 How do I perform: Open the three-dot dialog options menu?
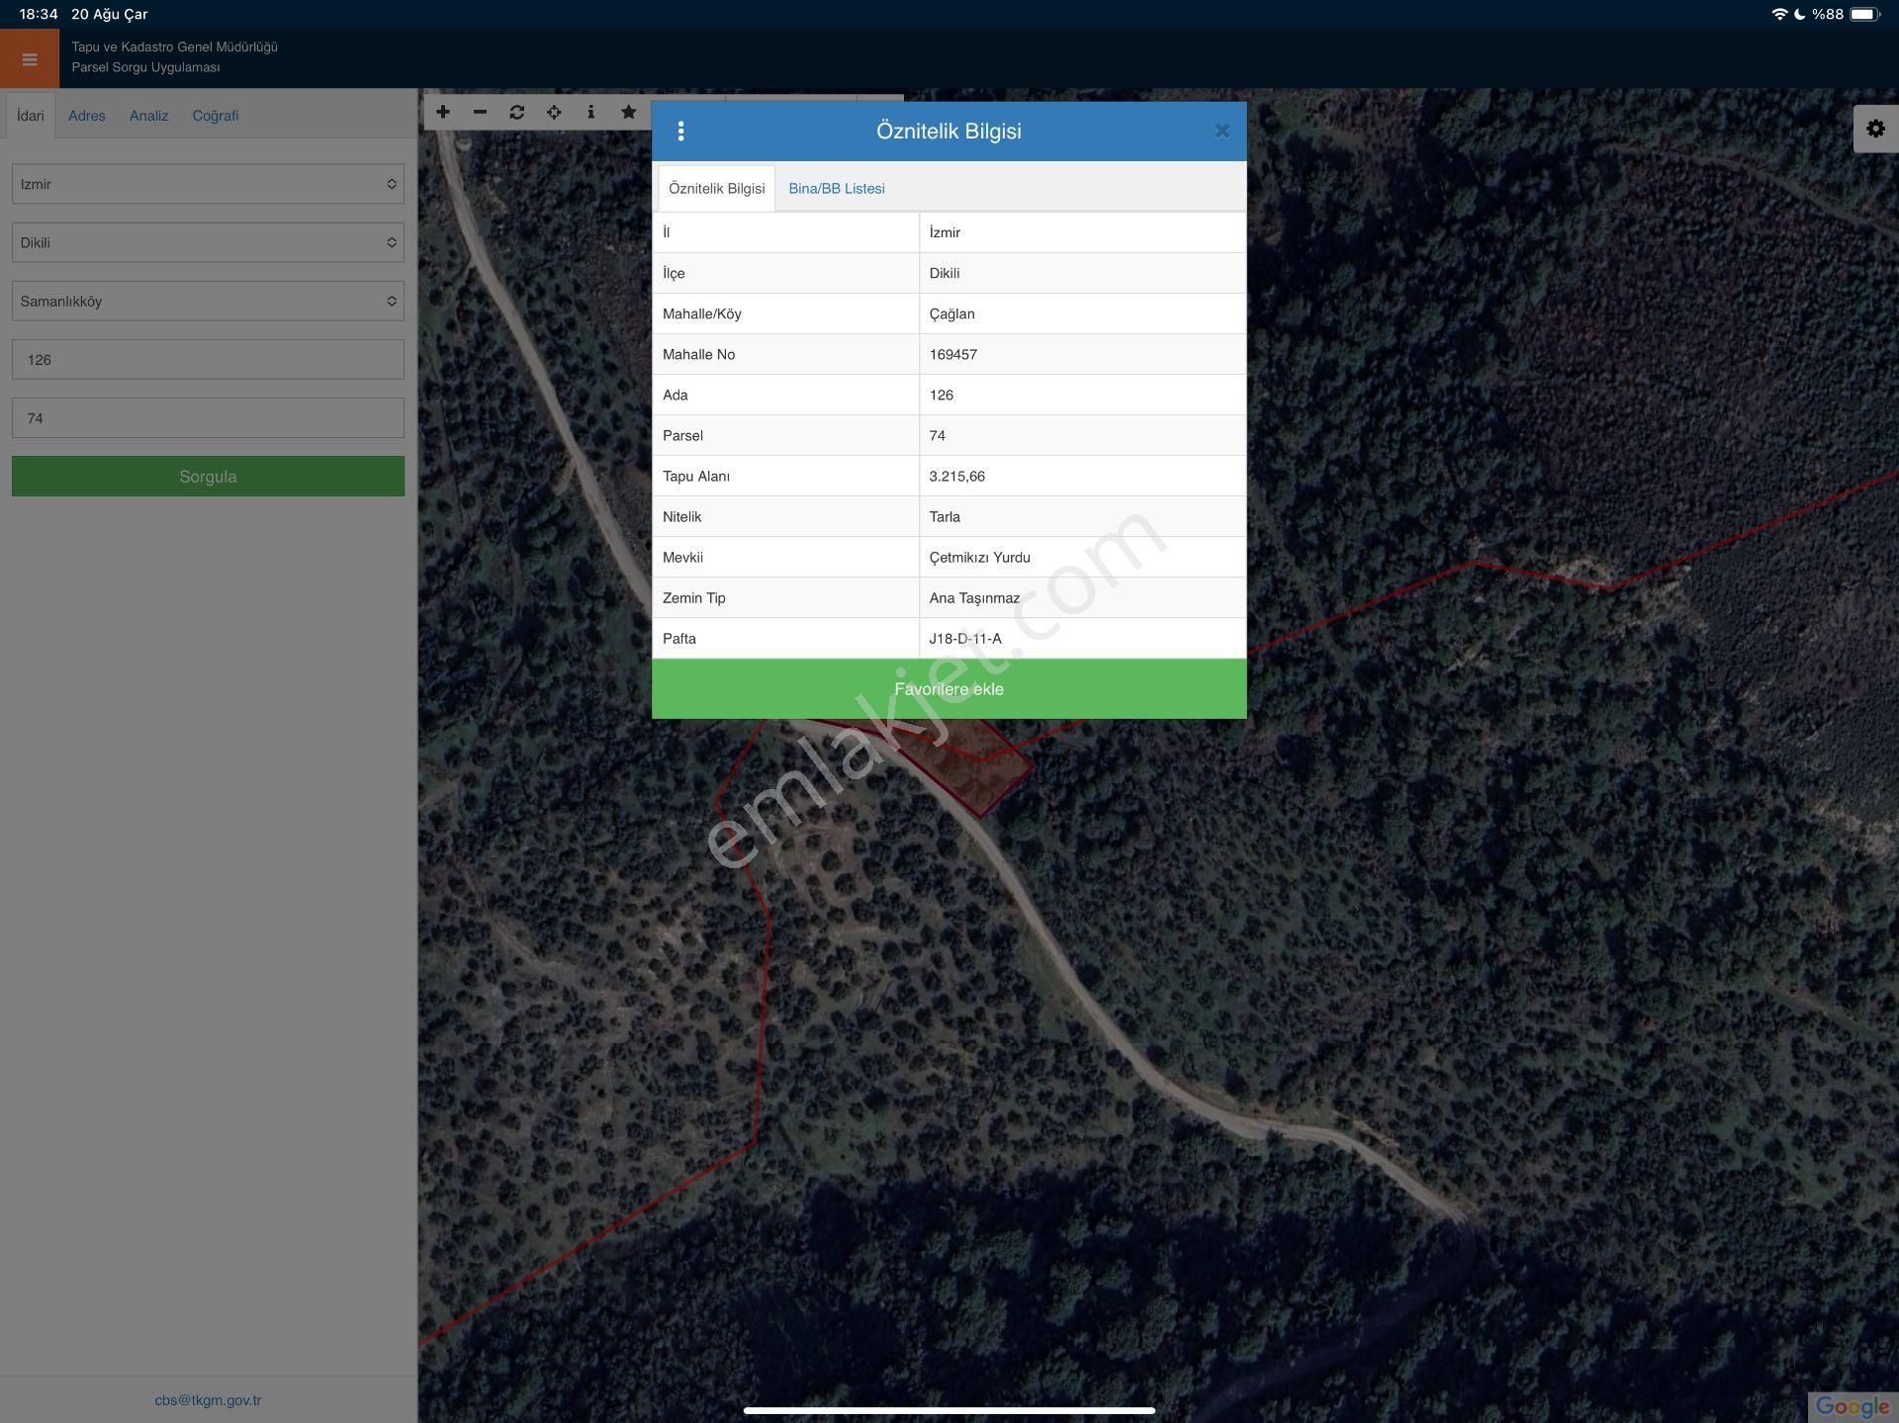680,132
